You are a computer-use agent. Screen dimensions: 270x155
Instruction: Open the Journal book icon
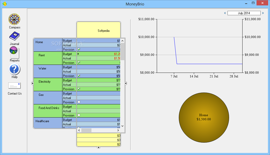pos(15,36)
